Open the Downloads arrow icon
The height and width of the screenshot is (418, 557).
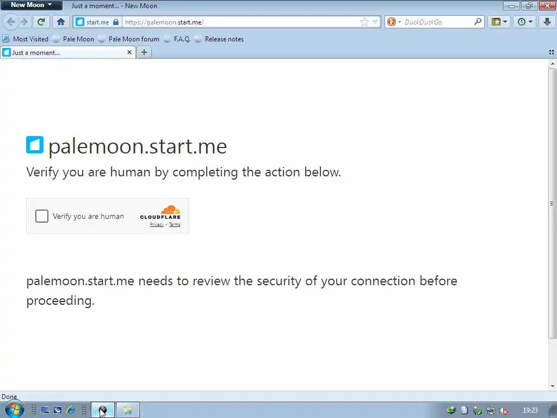point(547,22)
